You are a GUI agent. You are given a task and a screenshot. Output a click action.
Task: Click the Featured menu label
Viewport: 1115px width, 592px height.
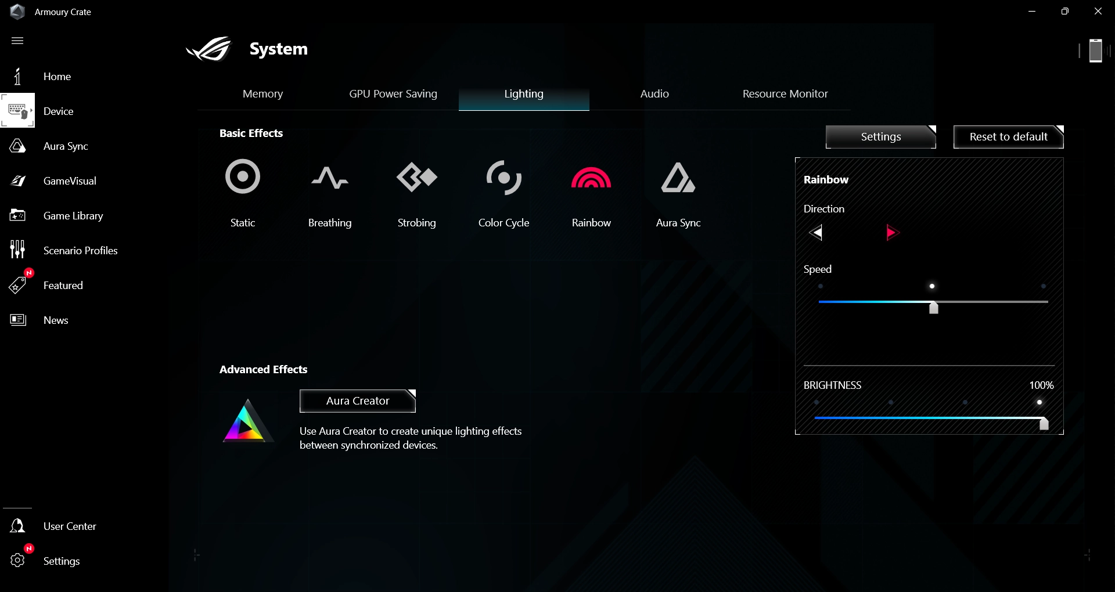coord(63,286)
